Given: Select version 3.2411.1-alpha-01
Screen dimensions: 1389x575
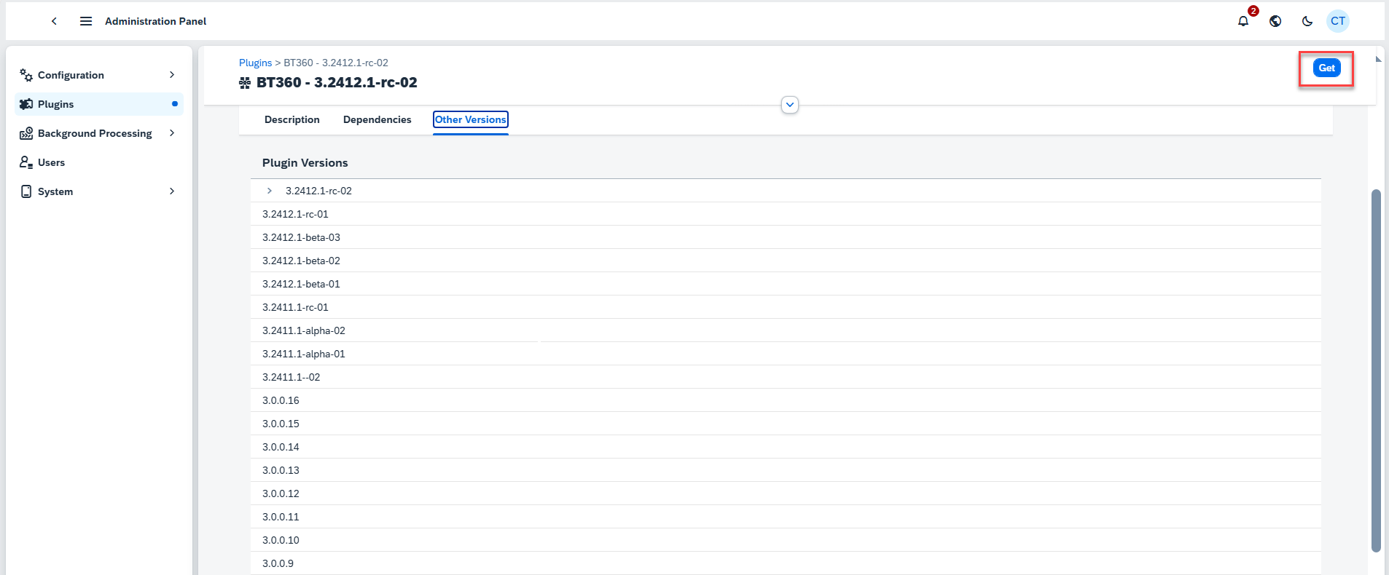Looking at the screenshot, I should point(786,354).
